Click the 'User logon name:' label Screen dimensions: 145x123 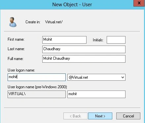21,70
